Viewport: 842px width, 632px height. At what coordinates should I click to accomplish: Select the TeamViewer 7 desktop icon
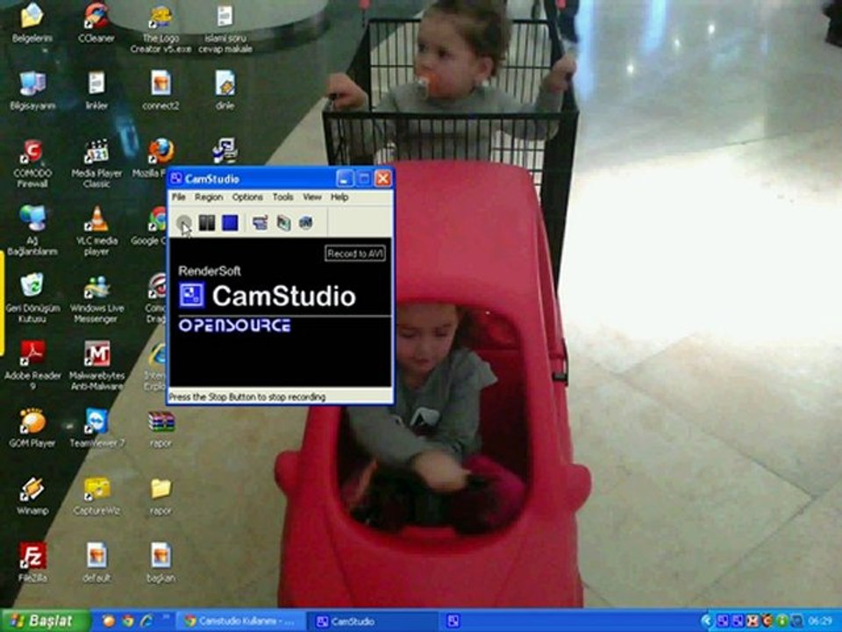pos(96,427)
